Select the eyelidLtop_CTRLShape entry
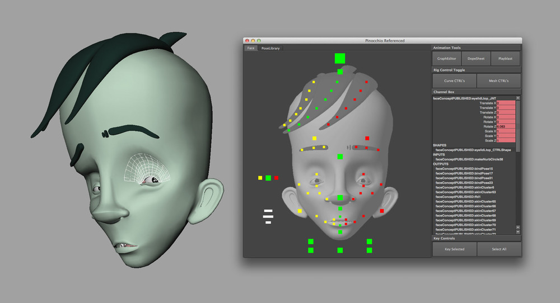560x303 pixels. [x=473, y=150]
